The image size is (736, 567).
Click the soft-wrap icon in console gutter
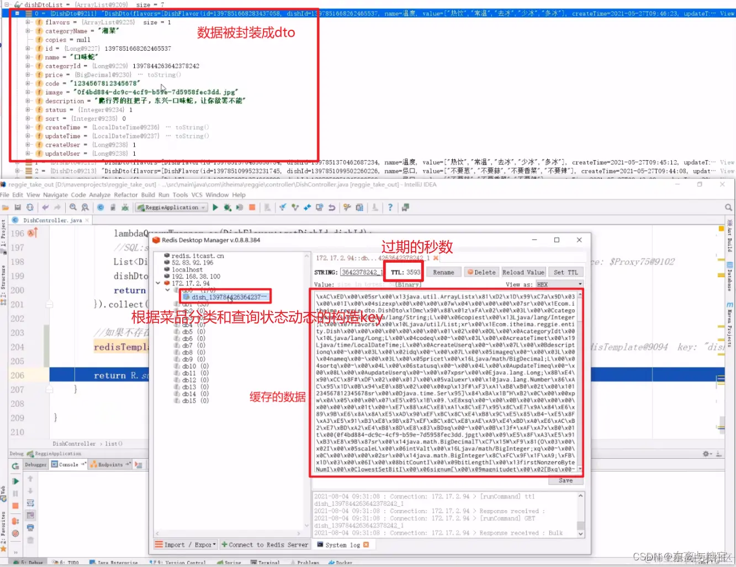pos(30,503)
